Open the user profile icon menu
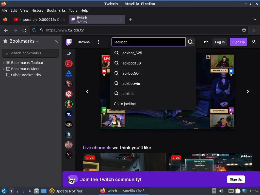This screenshot has height=195, width=260. coord(254,42)
